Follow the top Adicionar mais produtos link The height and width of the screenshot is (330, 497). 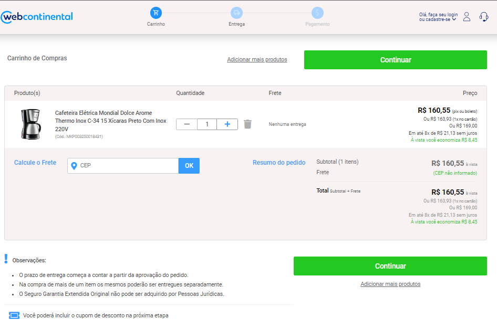click(257, 59)
